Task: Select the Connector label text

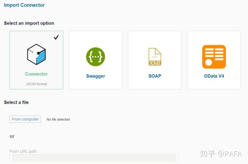Action: point(36,74)
